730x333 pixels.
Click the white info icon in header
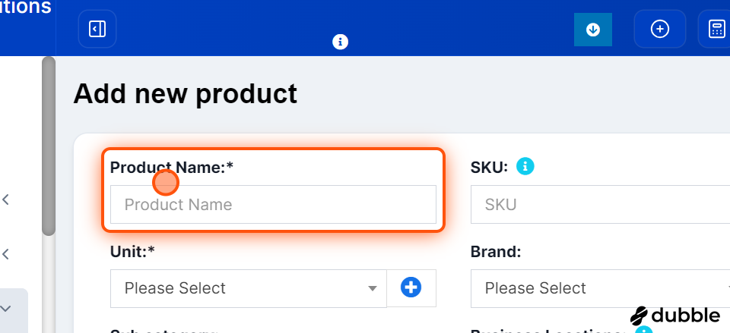click(x=341, y=42)
